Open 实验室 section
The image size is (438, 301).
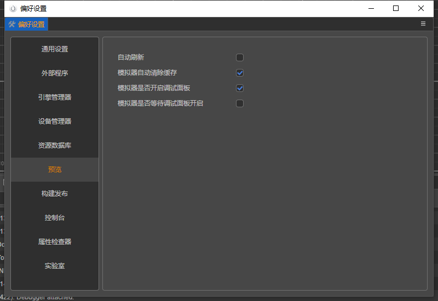(x=55, y=265)
